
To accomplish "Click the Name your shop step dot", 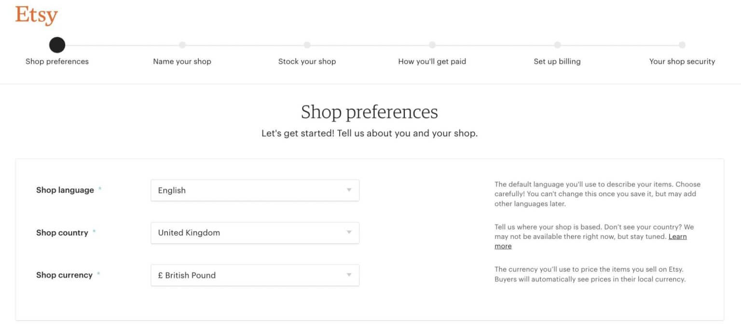I will pos(182,45).
